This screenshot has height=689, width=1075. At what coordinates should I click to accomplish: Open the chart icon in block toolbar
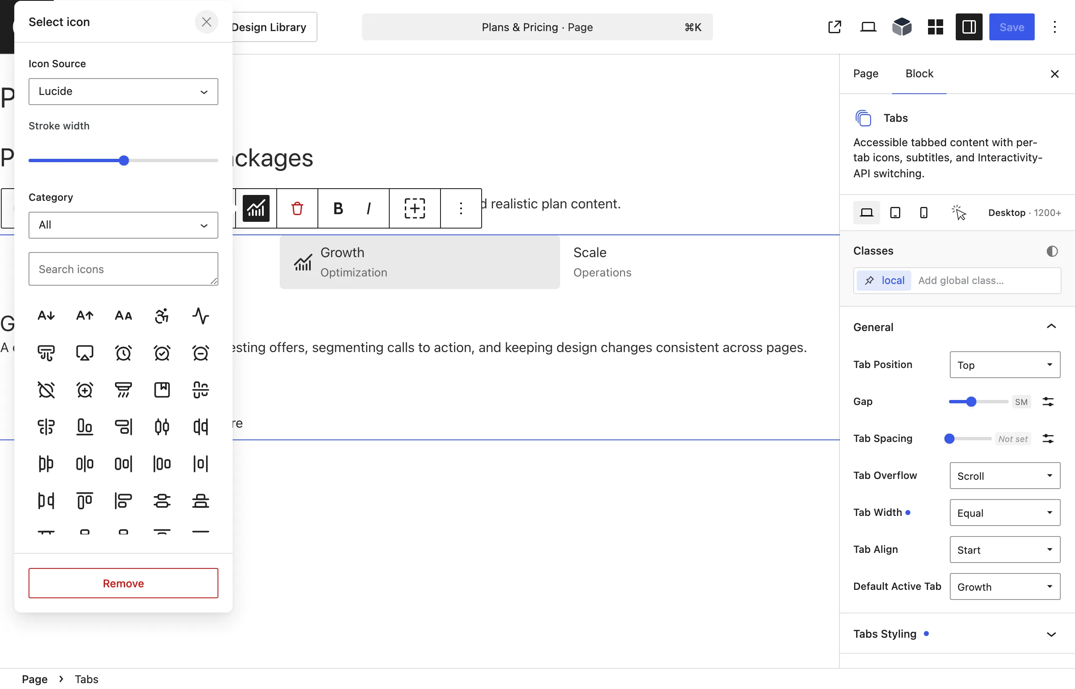256,208
